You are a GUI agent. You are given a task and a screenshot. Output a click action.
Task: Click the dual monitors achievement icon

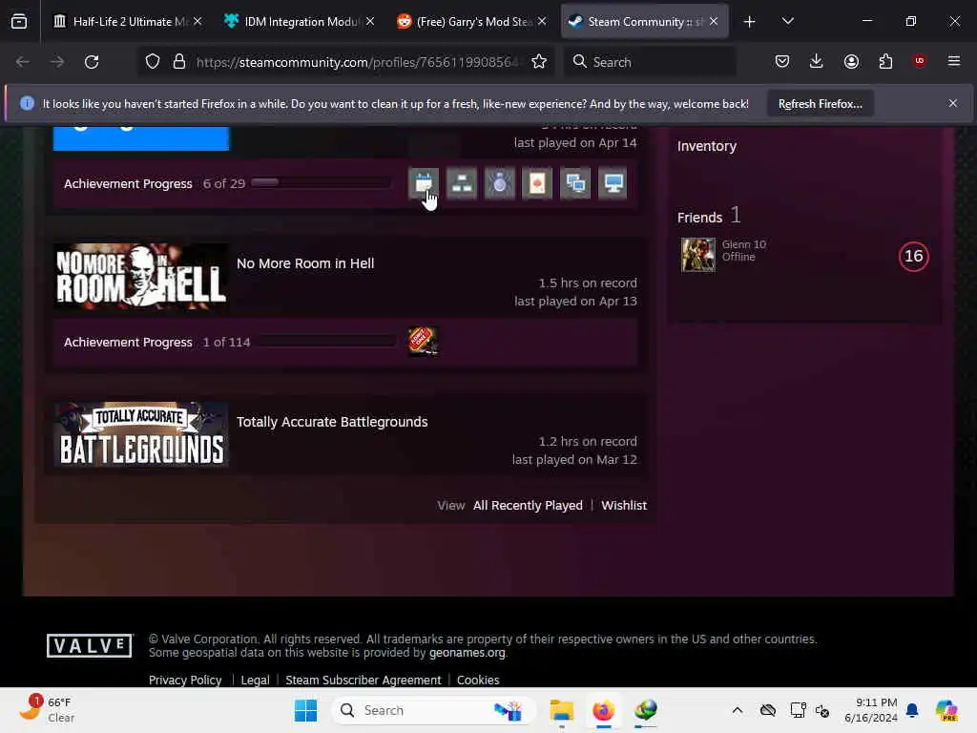click(575, 183)
